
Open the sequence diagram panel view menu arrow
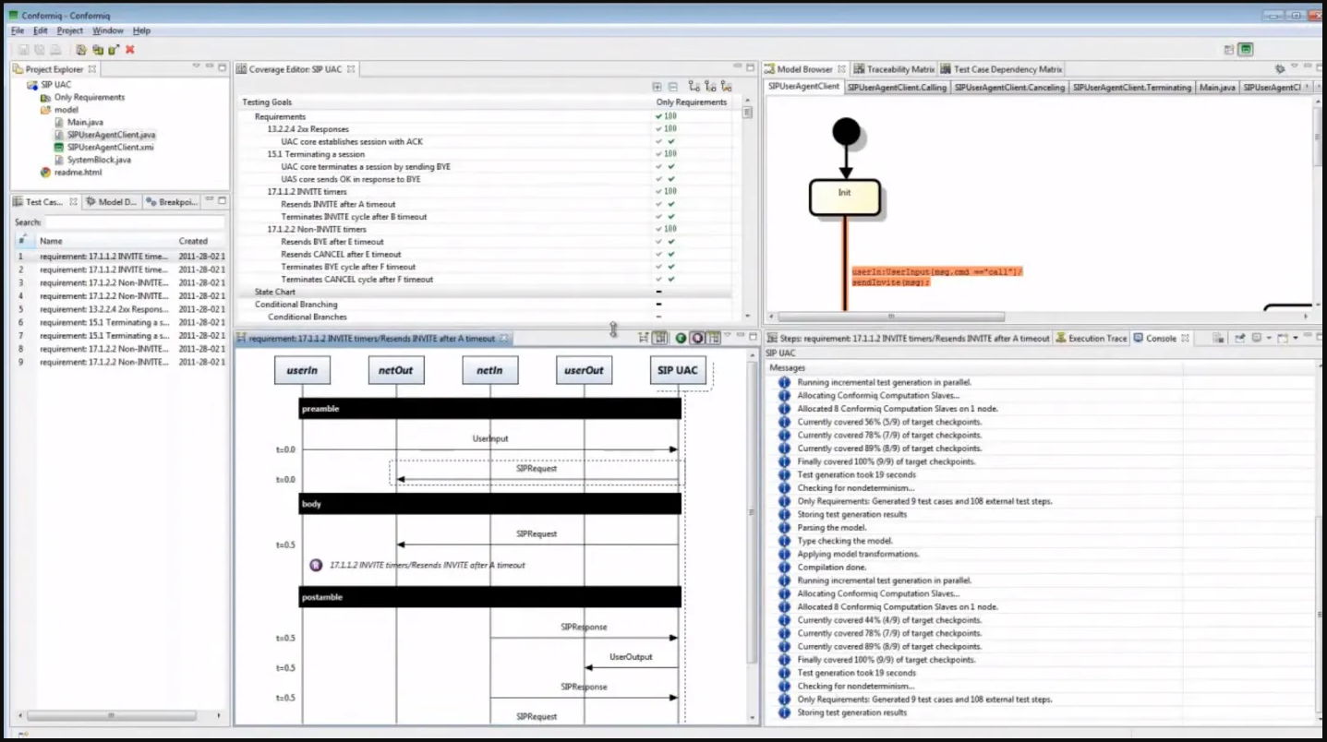728,336
